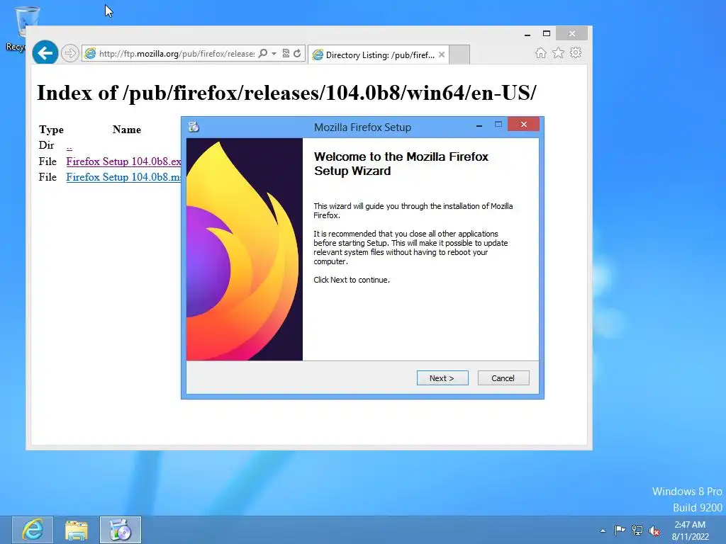The height and width of the screenshot is (544, 726).
Task: Cancel the Mozilla Firefox Setup wizard
Action: (x=503, y=378)
